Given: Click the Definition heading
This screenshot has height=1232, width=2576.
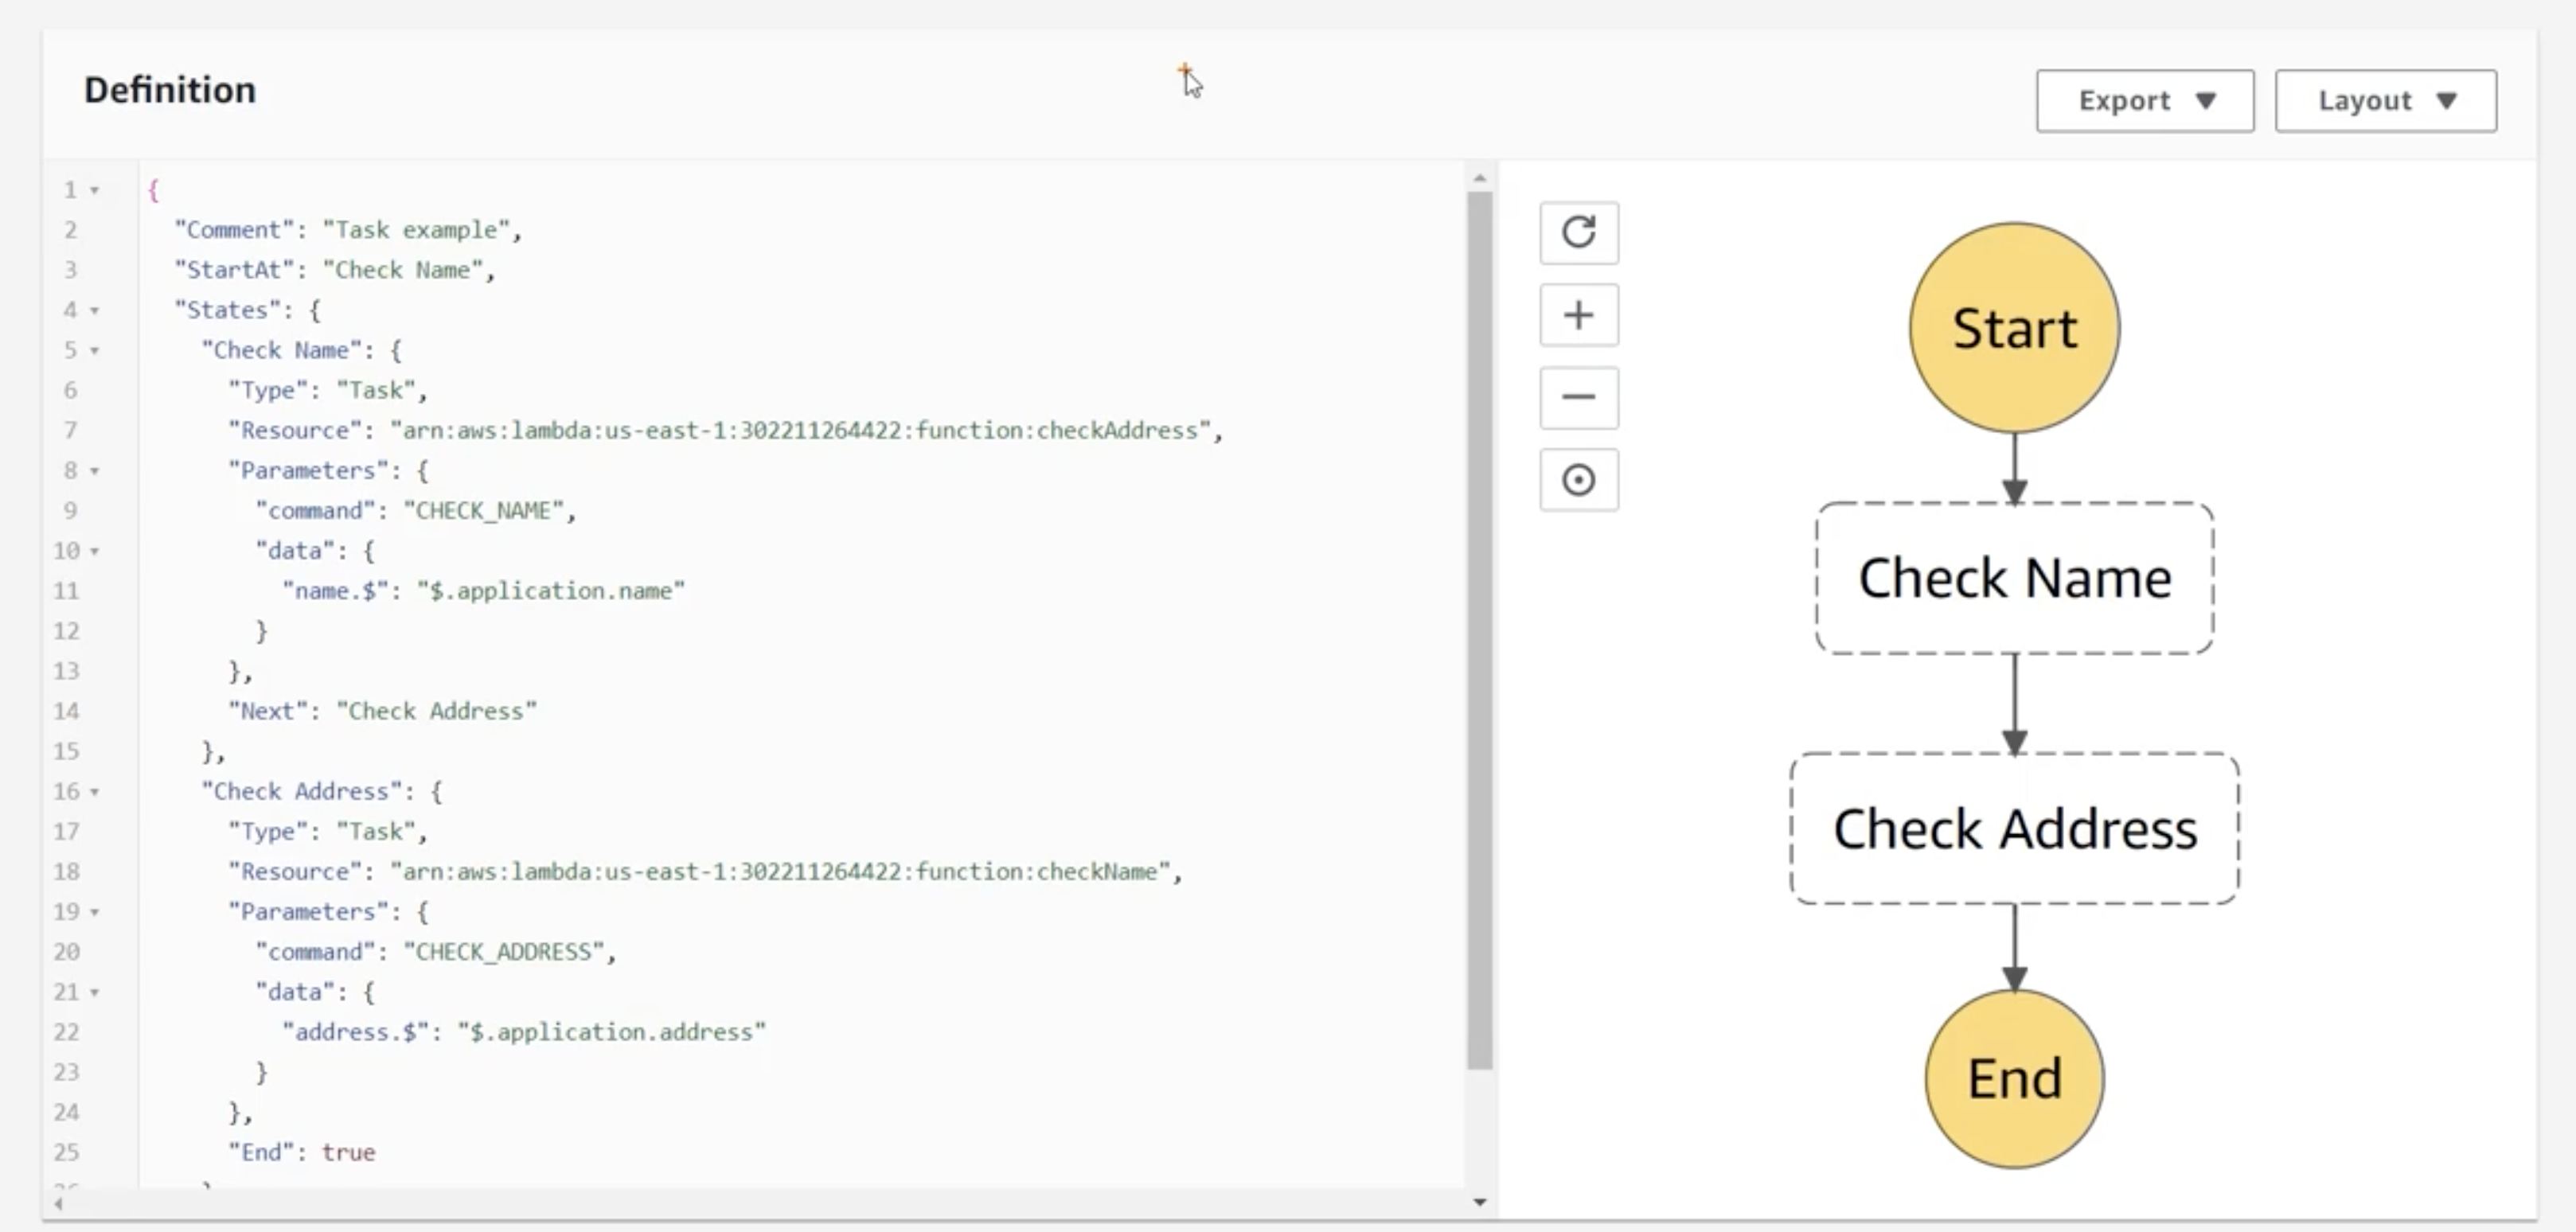Looking at the screenshot, I should (170, 90).
